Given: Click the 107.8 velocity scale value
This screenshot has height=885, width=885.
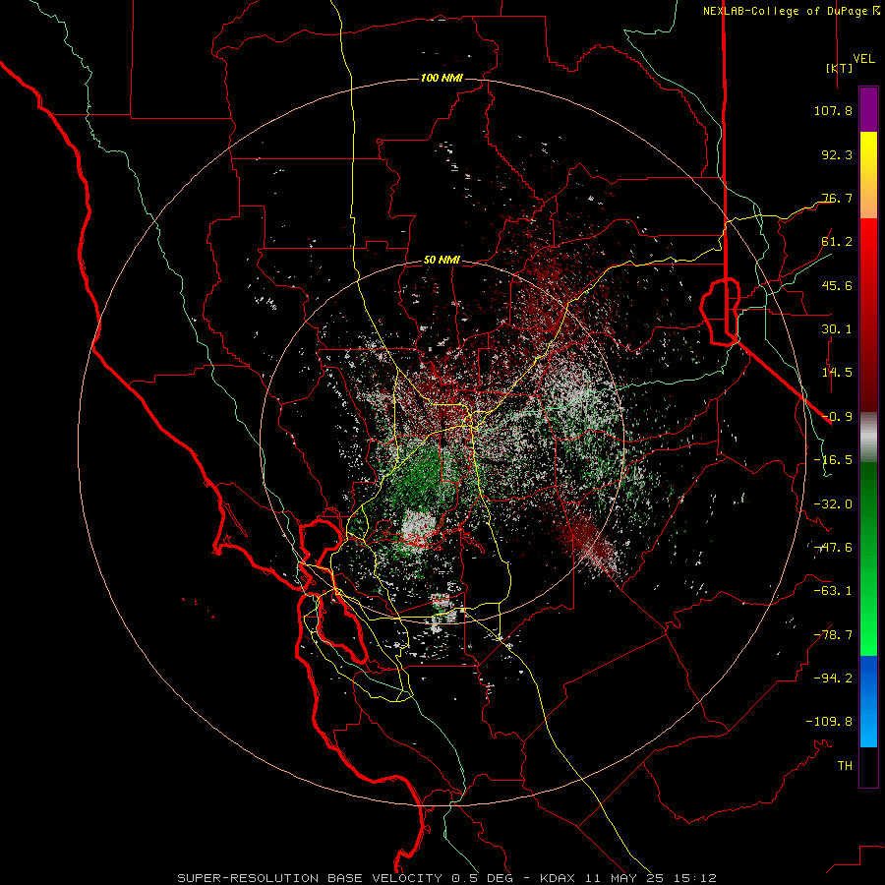Looking at the screenshot, I should pos(833,110).
